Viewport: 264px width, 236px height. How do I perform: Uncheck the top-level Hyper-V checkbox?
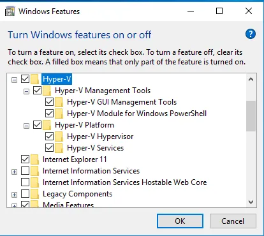[25, 79]
